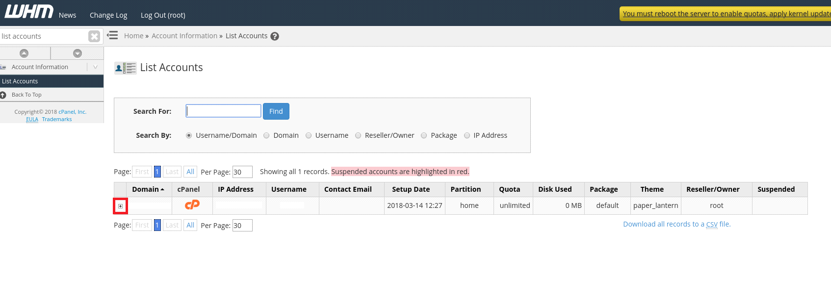Click the '2018-03-14 12:27' setup date cell
The height and width of the screenshot is (281, 831).
415,205
